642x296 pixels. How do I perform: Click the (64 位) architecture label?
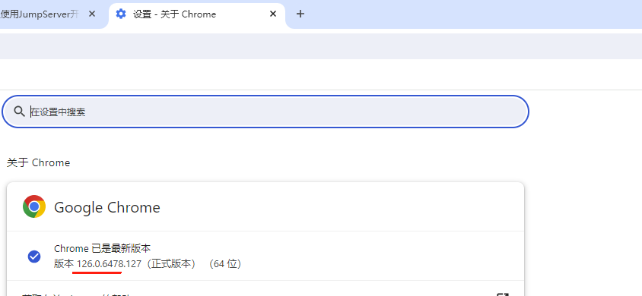click(x=224, y=264)
